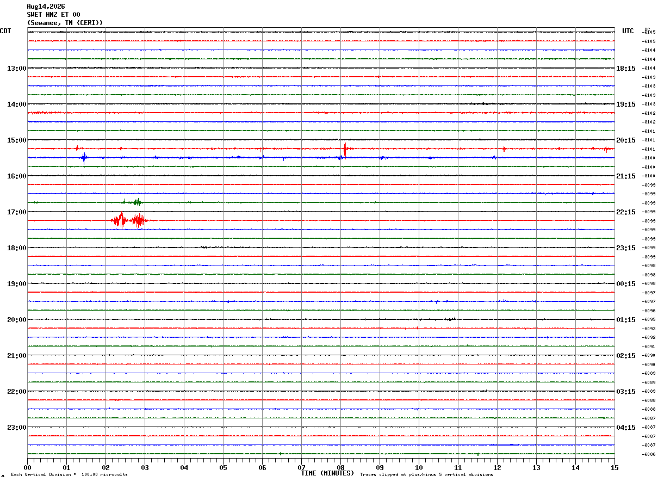Click the 19:00 CDT time label
This screenshot has height=482, width=658.
(x=17, y=284)
